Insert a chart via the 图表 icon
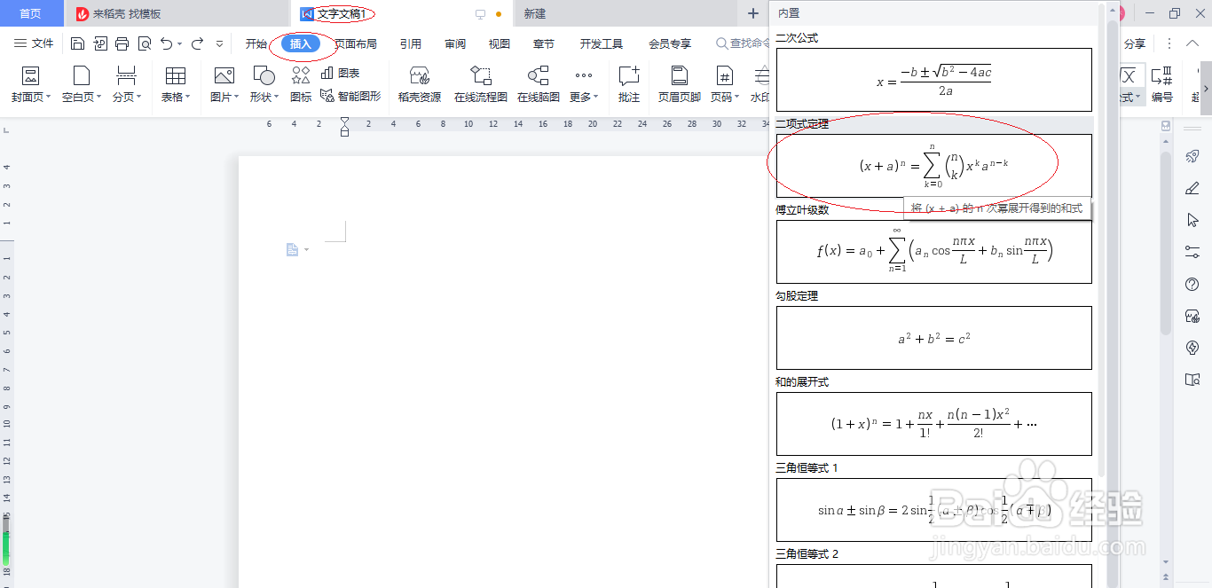Image resolution: width=1212 pixels, height=588 pixels. click(341, 74)
